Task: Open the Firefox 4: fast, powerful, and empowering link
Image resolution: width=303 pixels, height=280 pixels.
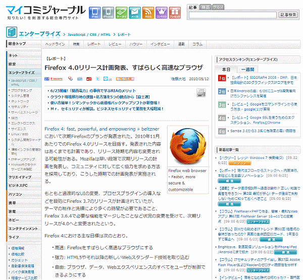Action: pyautogui.click(x=102, y=129)
